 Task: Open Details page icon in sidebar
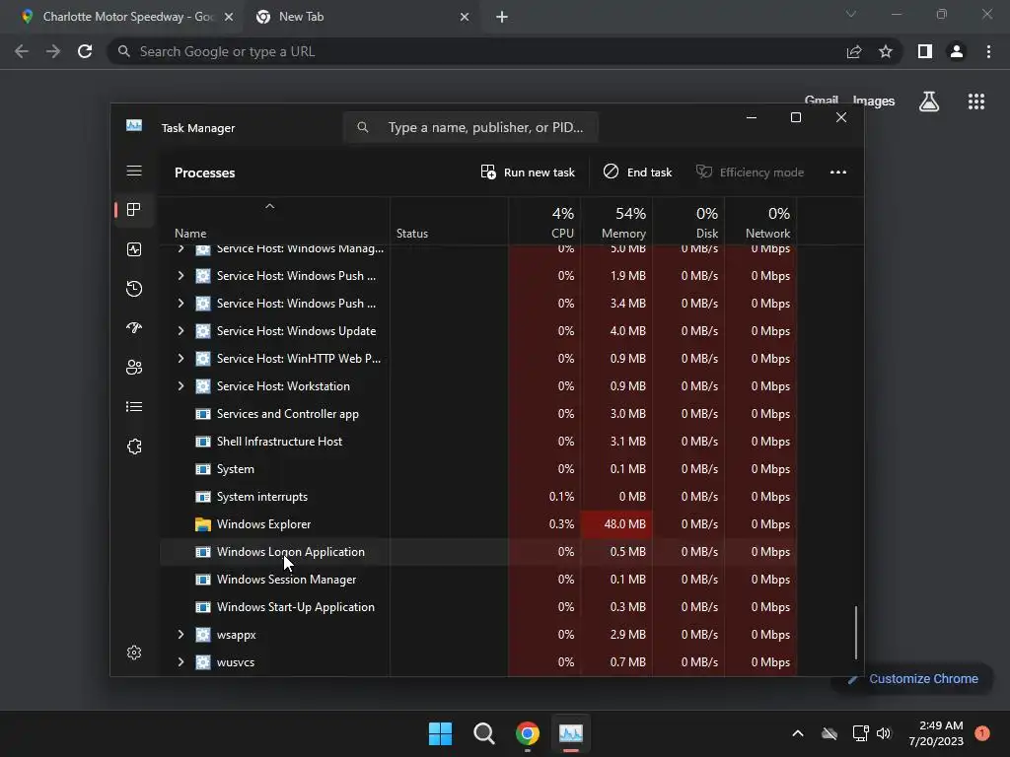click(x=134, y=407)
